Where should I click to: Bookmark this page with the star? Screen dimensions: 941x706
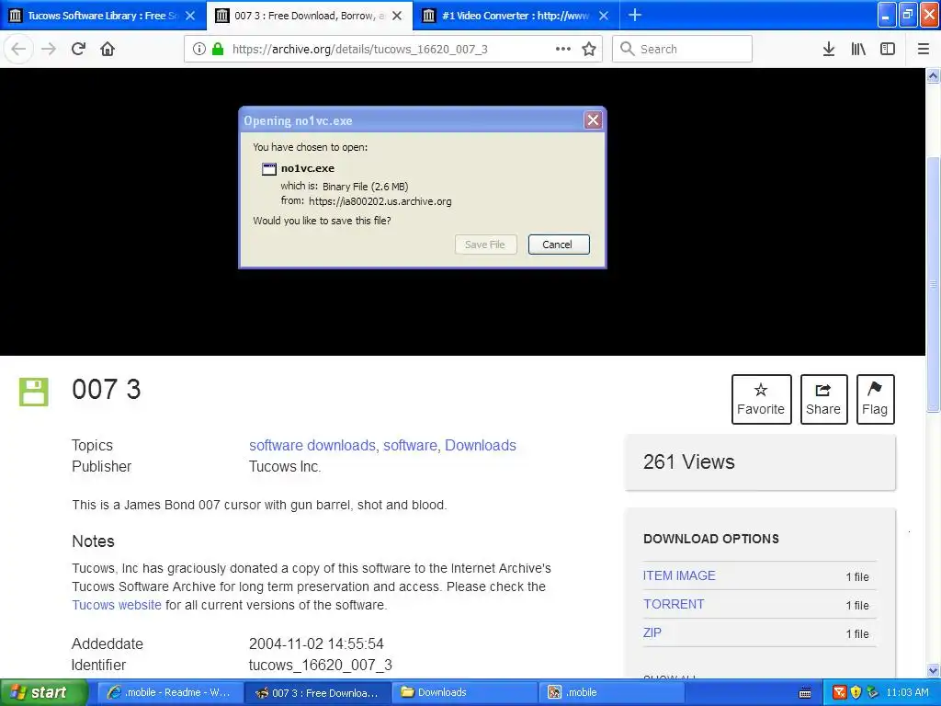pos(589,49)
